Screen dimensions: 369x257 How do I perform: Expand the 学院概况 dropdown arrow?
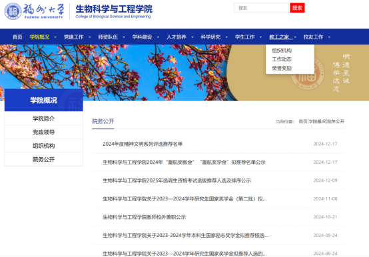click(x=55, y=37)
